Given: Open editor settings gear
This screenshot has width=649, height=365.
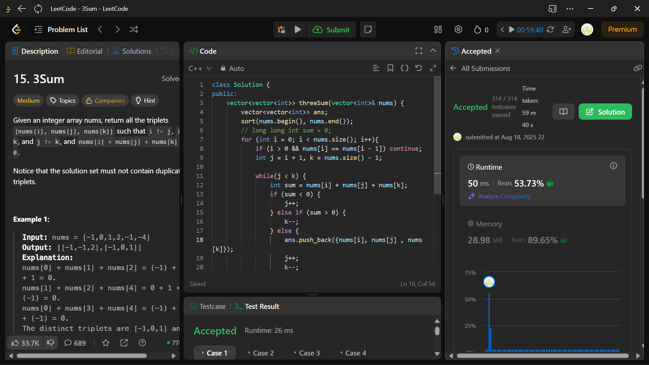Looking at the screenshot, I should [458, 30].
